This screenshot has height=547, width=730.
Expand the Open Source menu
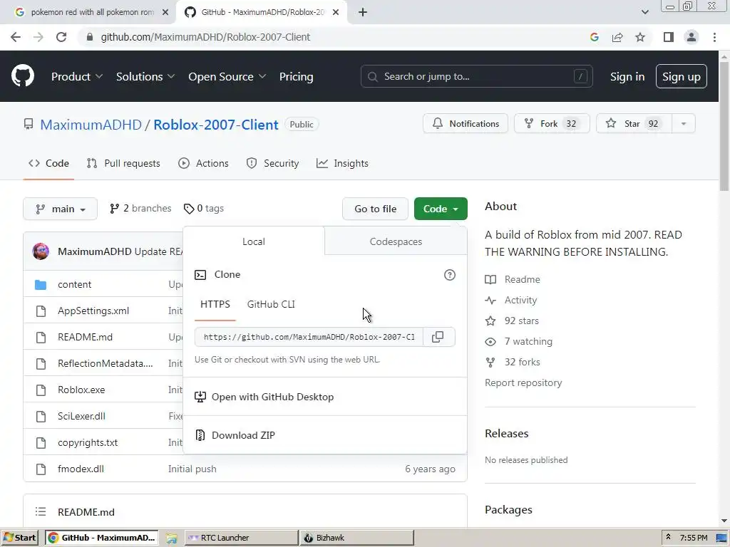pos(227,77)
